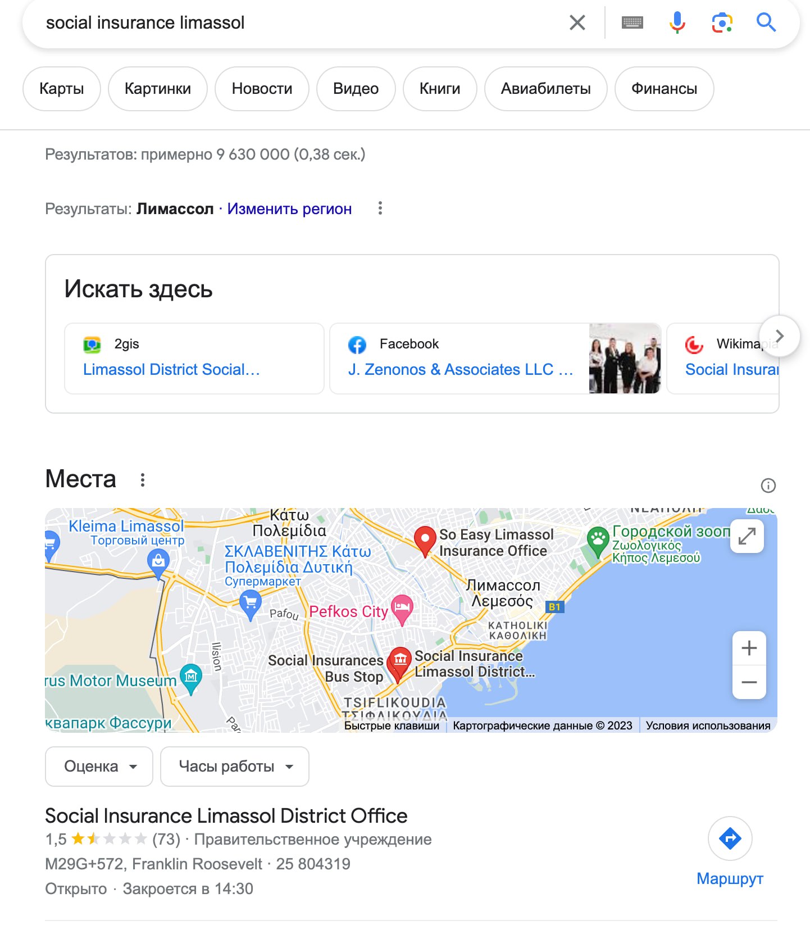810x934 pixels.
Task: Zoom in on the map
Action: pyautogui.click(x=749, y=649)
